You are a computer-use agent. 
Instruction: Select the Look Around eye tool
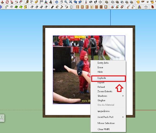click(91, 2)
